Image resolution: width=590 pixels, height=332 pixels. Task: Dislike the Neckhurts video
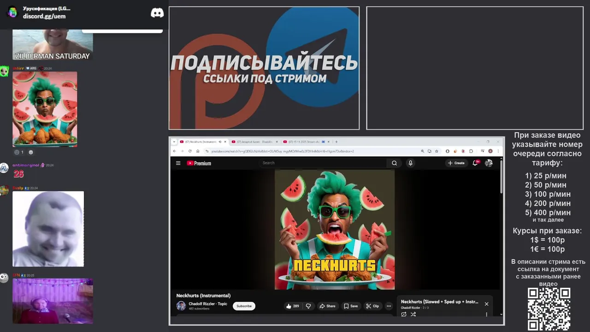(x=308, y=306)
